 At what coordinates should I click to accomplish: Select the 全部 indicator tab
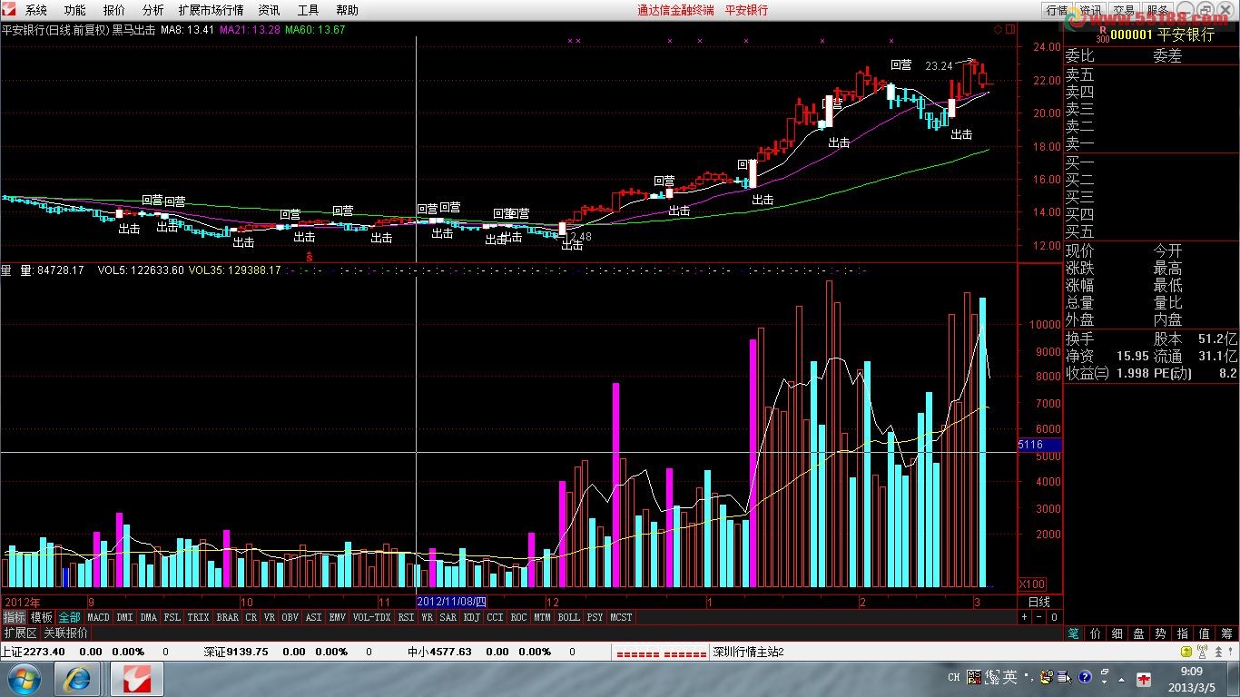point(70,617)
